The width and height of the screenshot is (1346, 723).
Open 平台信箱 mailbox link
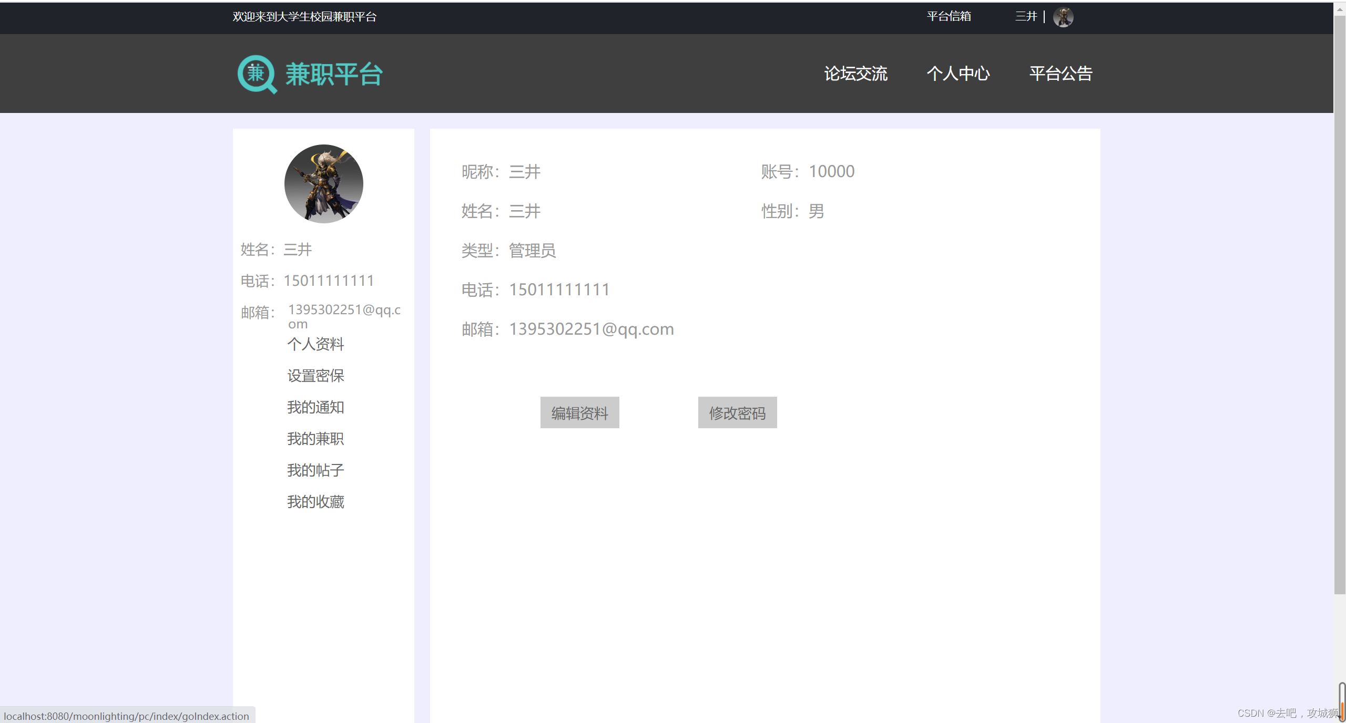(x=949, y=16)
